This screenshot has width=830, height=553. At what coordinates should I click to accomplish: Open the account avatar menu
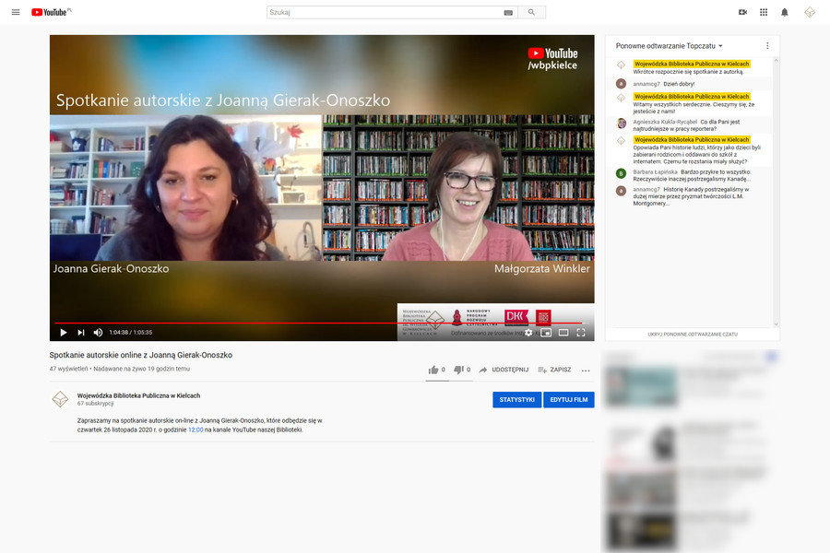pos(810,12)
